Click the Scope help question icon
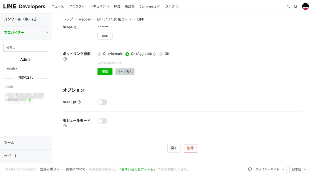 pos(76,27)
